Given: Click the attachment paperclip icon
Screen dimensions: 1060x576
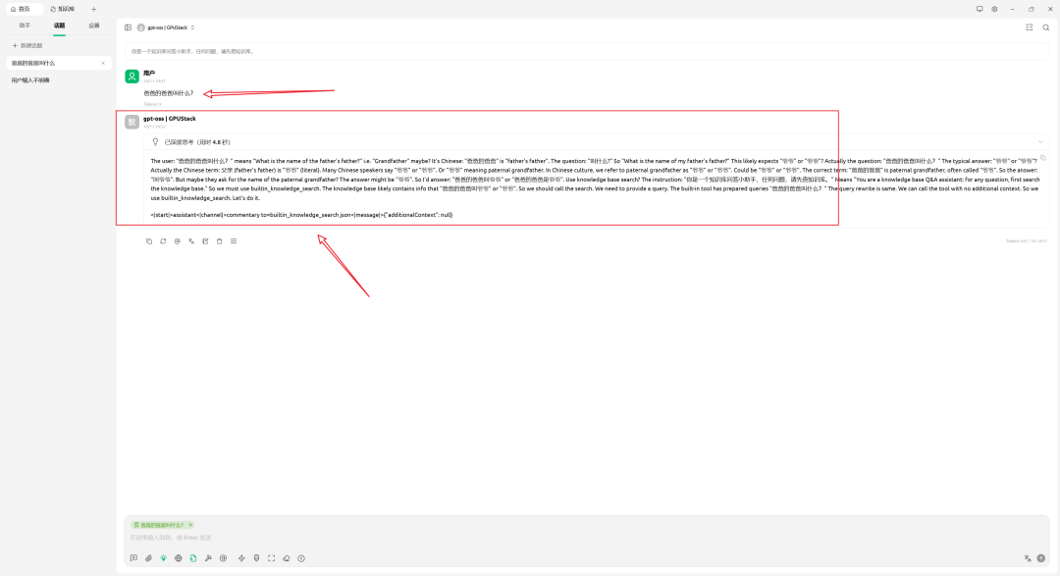Looking at the screenshot, I should (x=148, y=558).
